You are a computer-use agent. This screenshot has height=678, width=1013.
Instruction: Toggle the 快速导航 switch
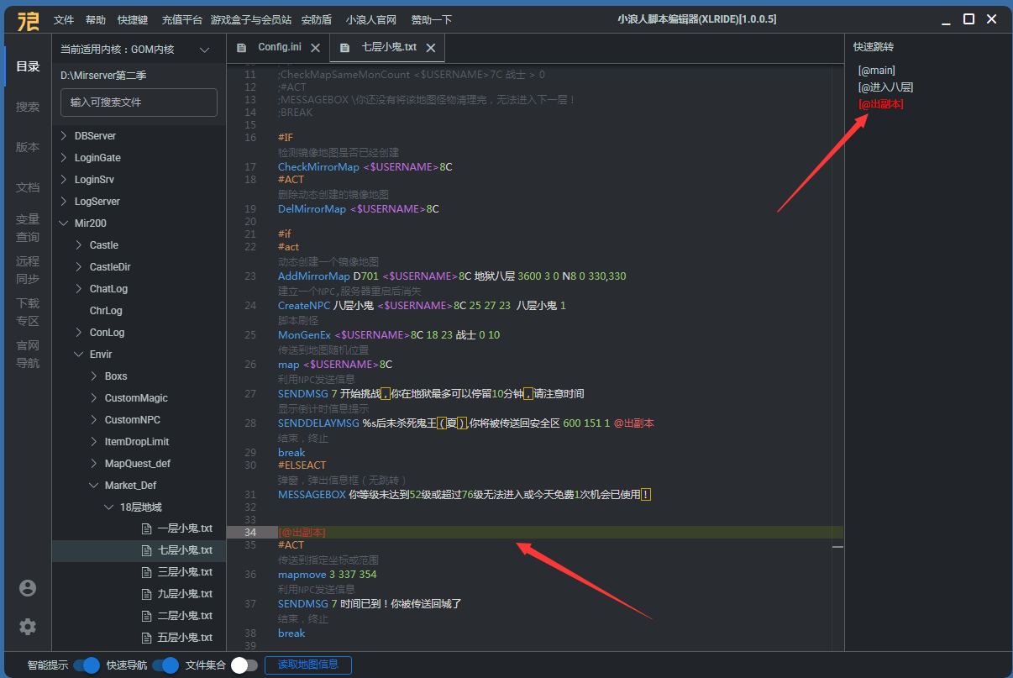click(165, 665)
